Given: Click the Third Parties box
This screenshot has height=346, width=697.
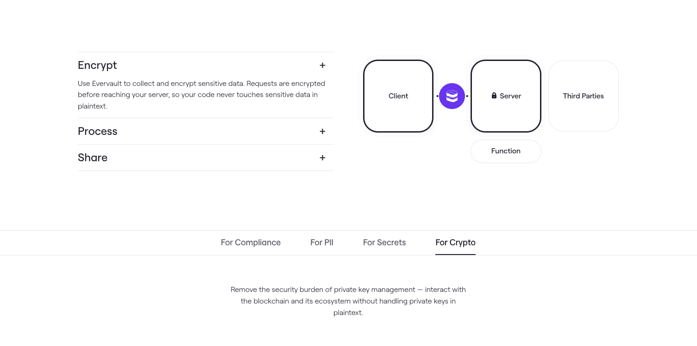Looking at the screenshot, I should click(584, 96).
